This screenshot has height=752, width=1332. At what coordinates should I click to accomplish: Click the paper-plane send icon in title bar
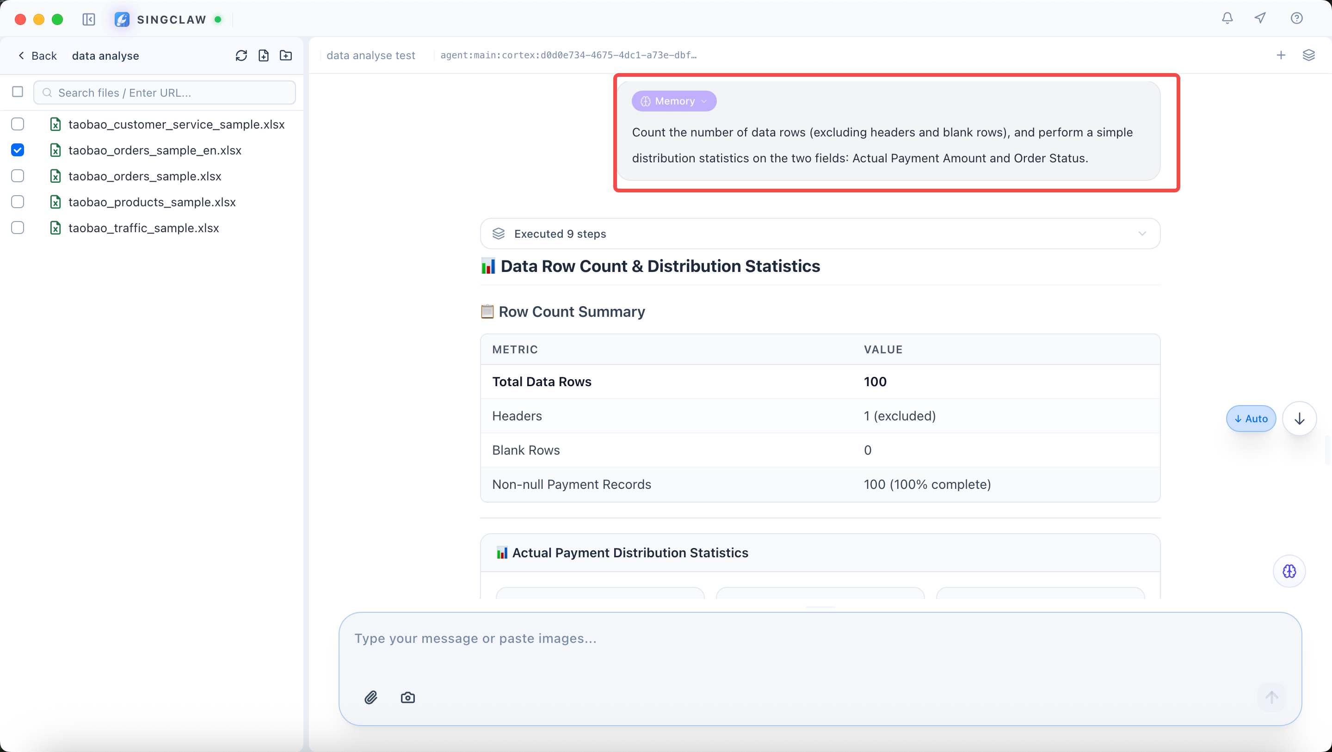[x=1260, y=18]
